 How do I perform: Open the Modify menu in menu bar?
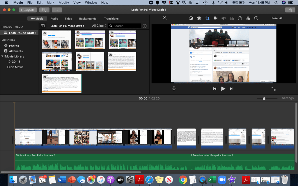[64, 3]
